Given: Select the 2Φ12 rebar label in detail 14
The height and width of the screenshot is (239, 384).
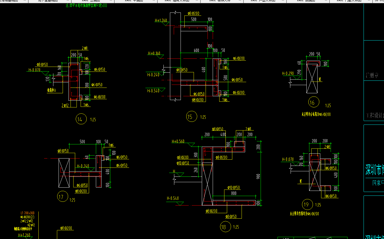Looking at the screenshot, I should pos(65,105).
